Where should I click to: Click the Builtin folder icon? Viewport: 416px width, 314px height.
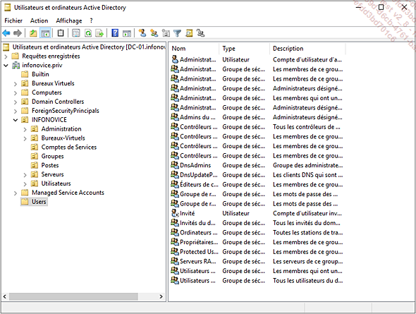click(x=25, y=74)
